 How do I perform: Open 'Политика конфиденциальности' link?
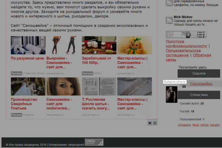[186, 44]
